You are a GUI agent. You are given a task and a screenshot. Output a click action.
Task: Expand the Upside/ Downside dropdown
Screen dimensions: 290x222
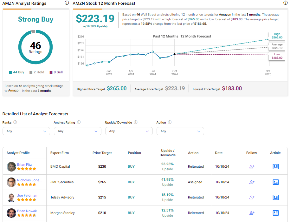pos(129,131)
